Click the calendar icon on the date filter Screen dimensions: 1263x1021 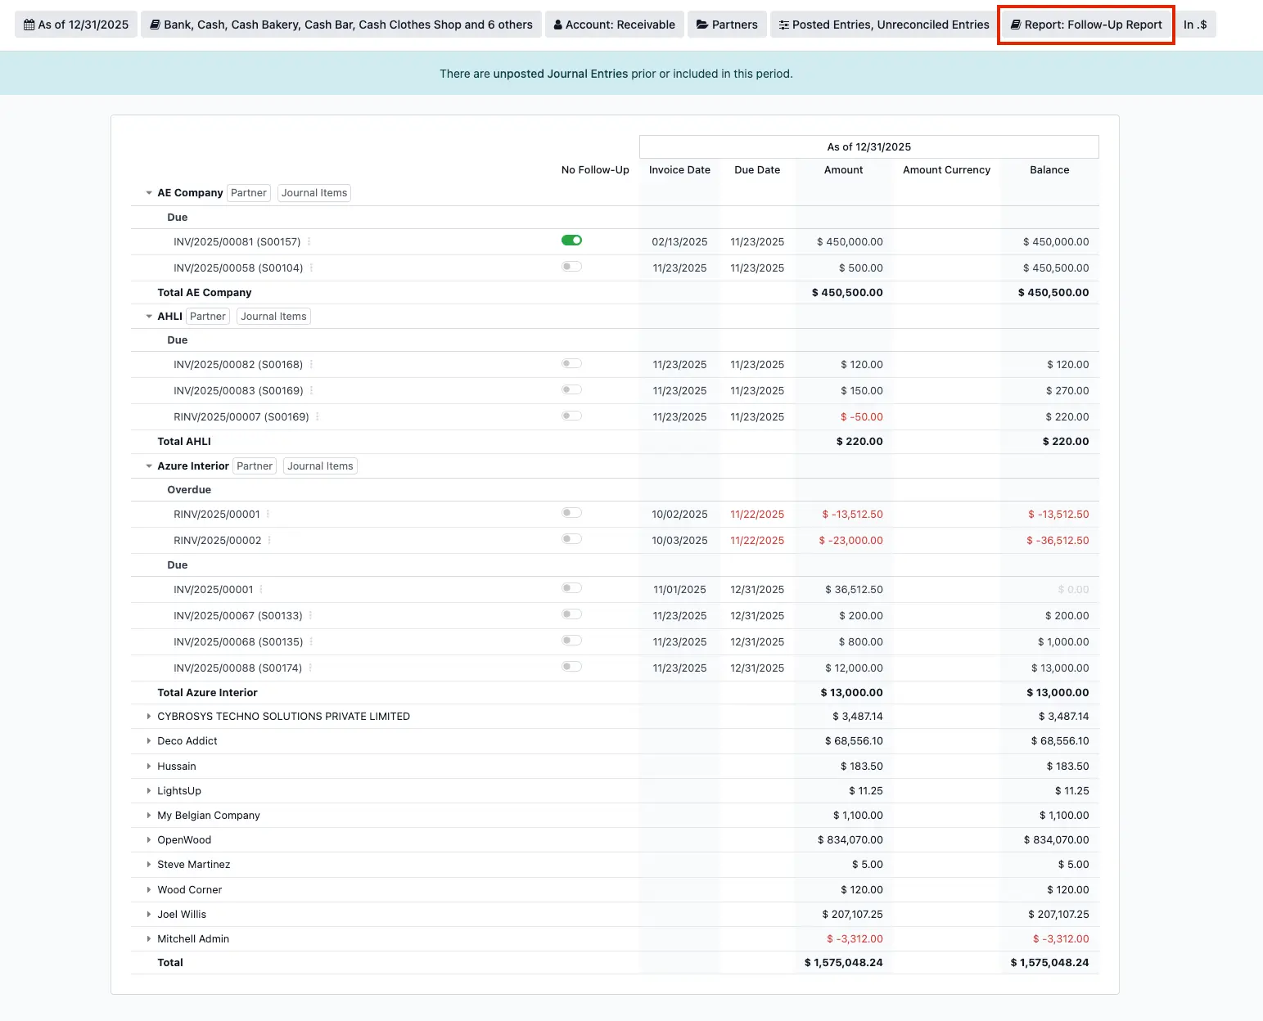coord(28,24)
